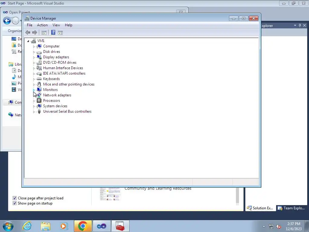The height and width of the screenshot is (232, 309).
Task: Click the Back arrow in Device Manager toolbar
Action: 28,33
